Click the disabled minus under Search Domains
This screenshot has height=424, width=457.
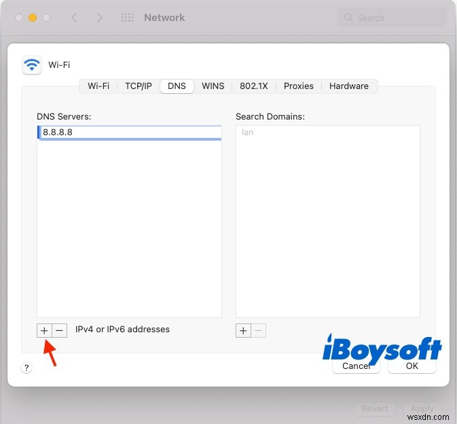(259, 330)
